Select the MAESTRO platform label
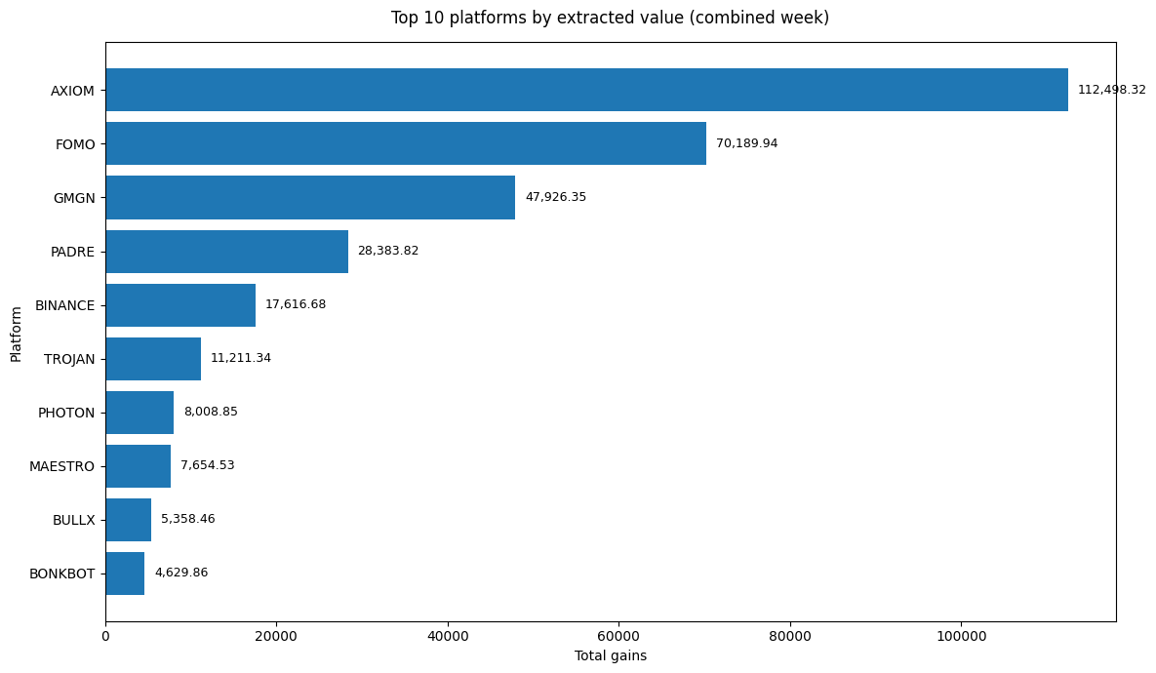Image resolution: width=1156 pixels, height=673 pixels. pos(61,466)
